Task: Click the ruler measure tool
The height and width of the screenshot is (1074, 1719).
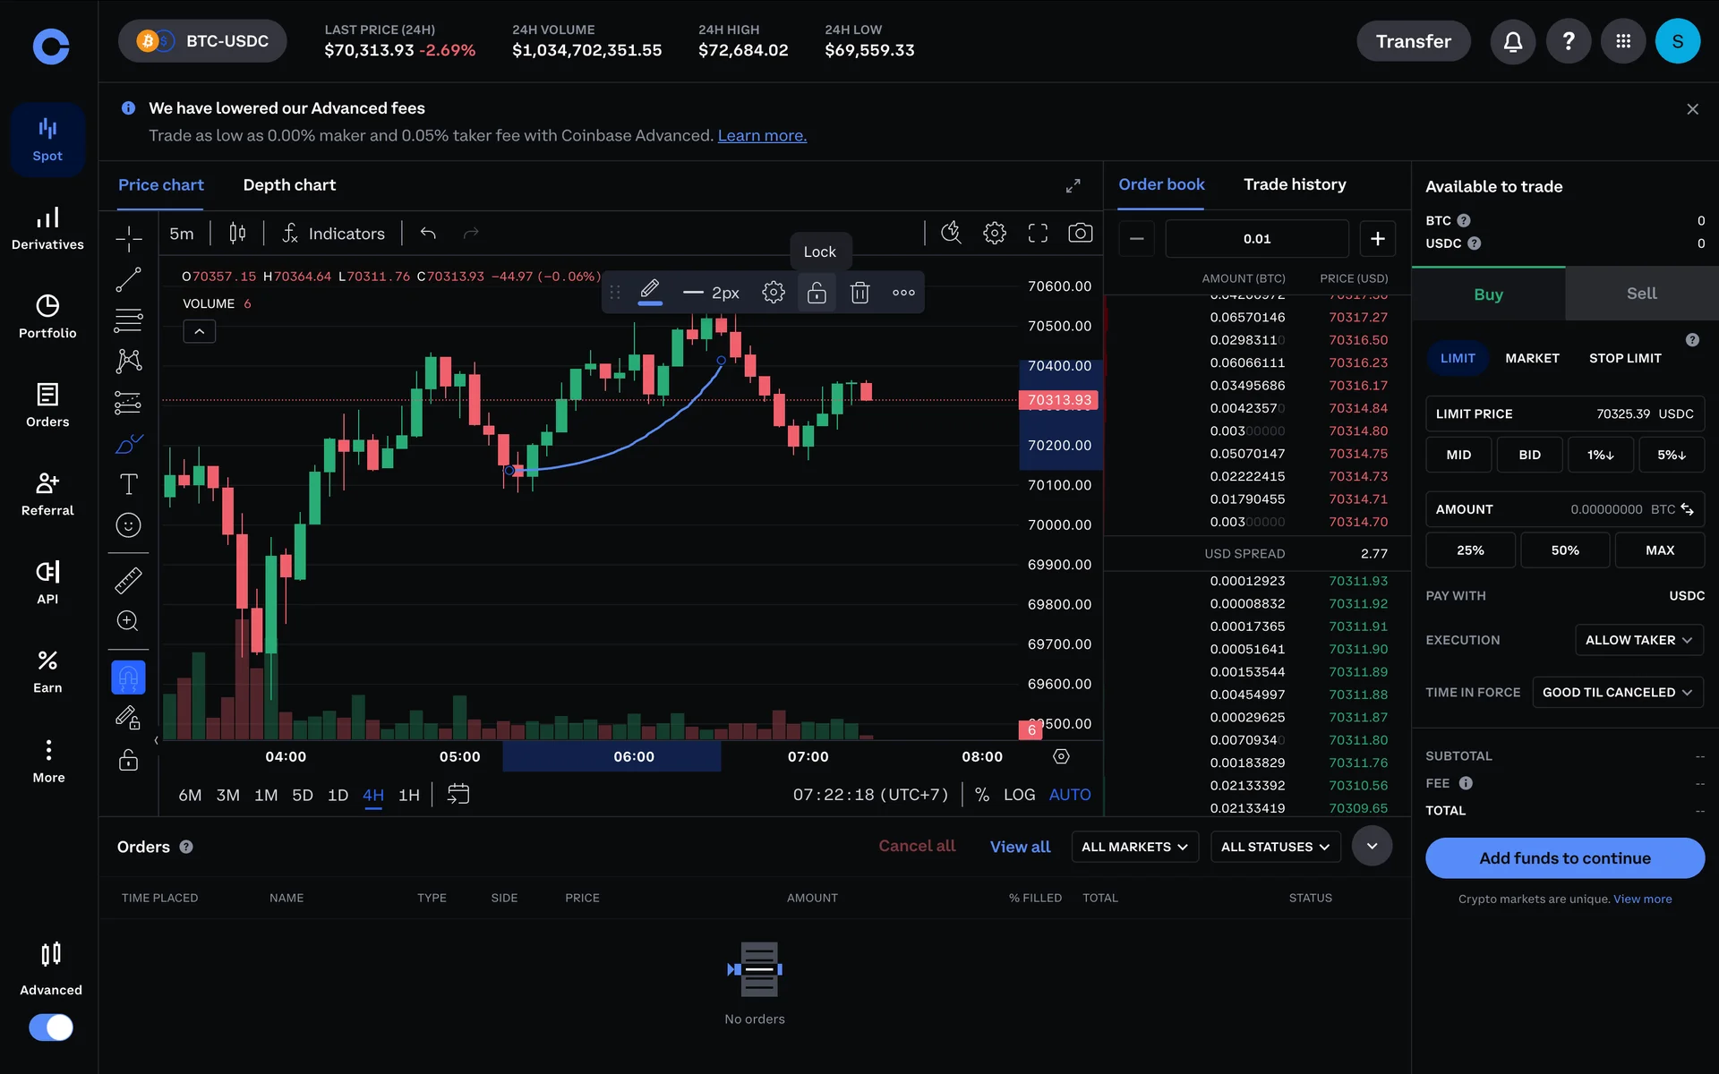Action: click(128, 581)
